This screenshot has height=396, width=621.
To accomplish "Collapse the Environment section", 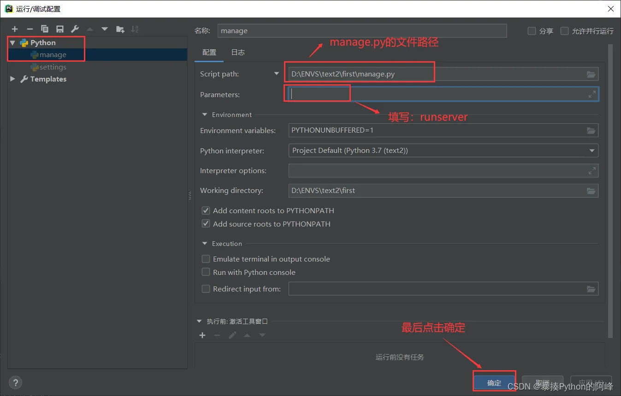I will (205, 115).
